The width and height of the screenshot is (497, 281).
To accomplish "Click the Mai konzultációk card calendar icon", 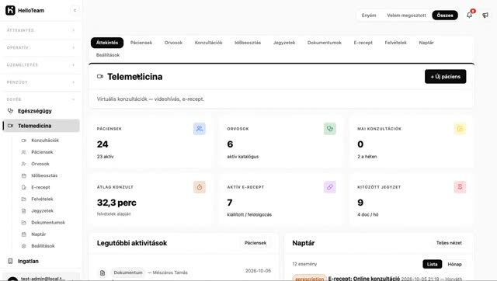I will pos(460,129).
